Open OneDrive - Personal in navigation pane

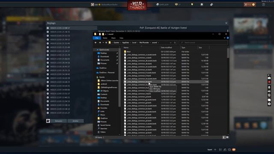point(107,72)
